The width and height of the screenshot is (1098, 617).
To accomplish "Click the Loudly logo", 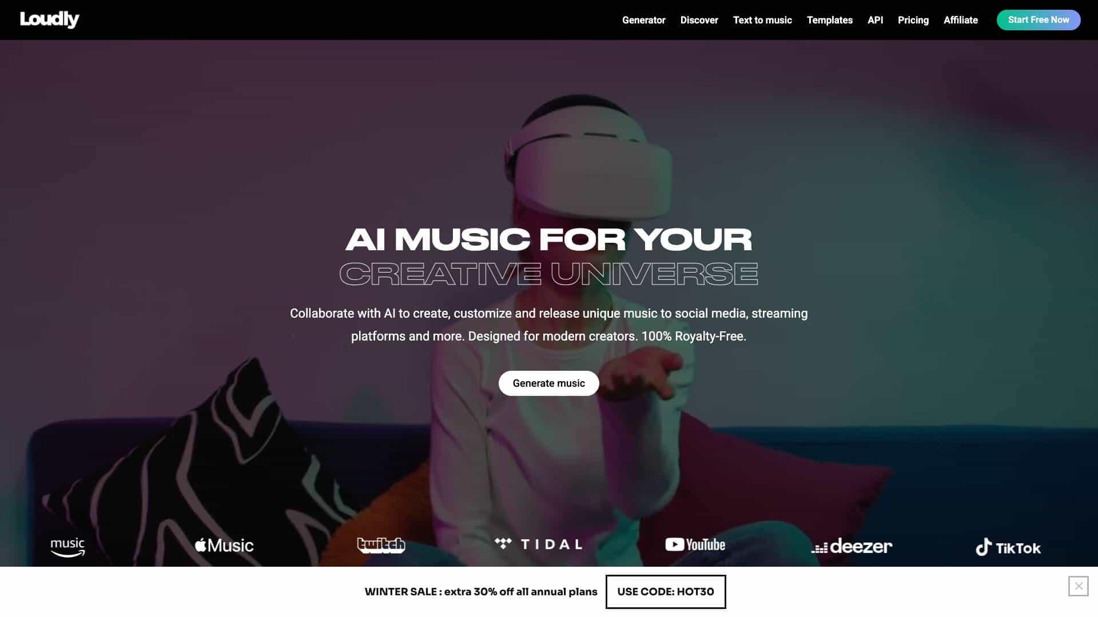I will tap(50, 19).
